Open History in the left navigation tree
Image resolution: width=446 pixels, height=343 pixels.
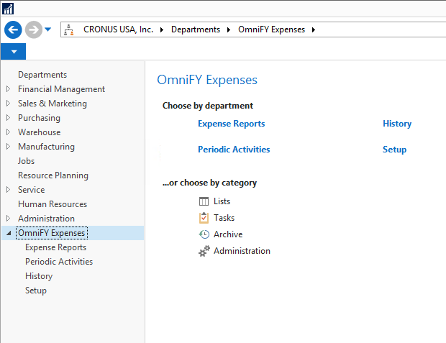39,276
